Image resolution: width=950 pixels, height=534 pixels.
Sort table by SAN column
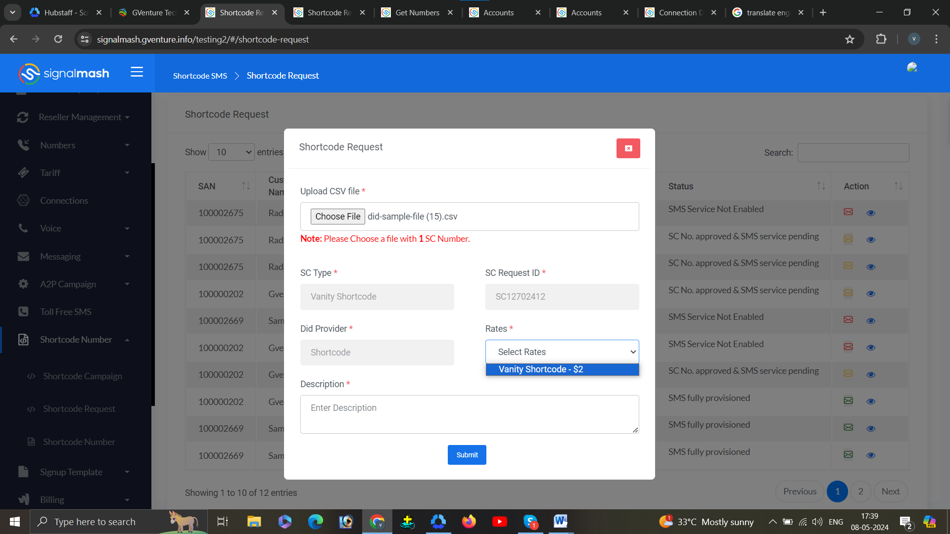(221, 186)
